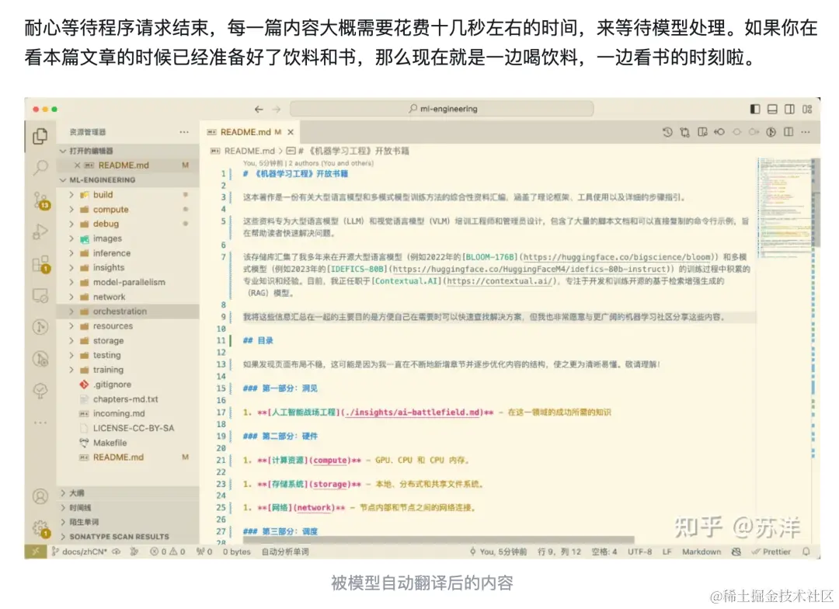Viewport: 839px width, 609px height.
Task: Open the Makefile in the file tree
Action: click(128, 443)
